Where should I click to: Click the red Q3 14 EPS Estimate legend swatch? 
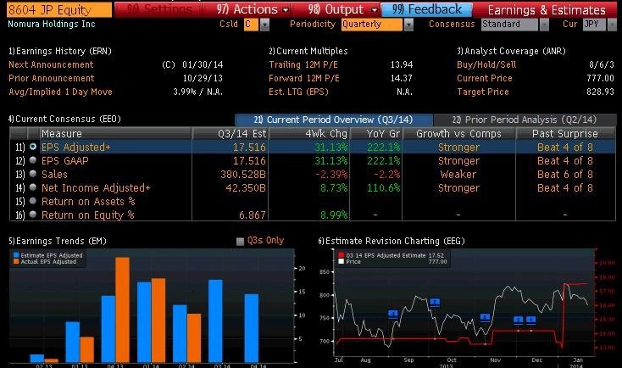(342, 255)
